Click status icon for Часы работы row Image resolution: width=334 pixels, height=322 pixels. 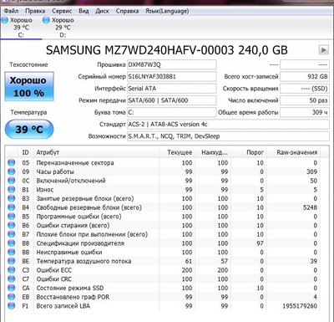point(12,171)
